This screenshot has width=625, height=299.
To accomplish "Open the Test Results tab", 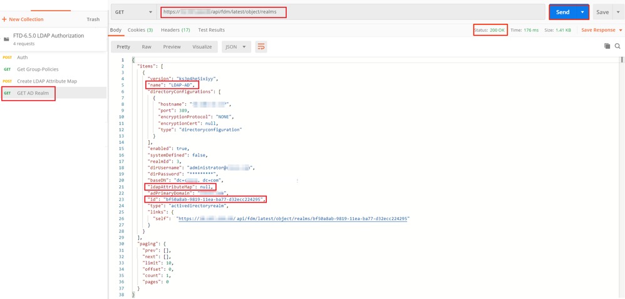I will [x=211, y=30].
